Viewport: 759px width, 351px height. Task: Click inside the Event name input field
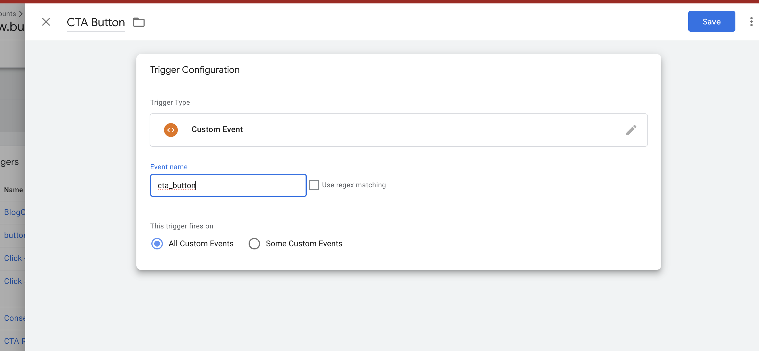click(x=228, y=185)
